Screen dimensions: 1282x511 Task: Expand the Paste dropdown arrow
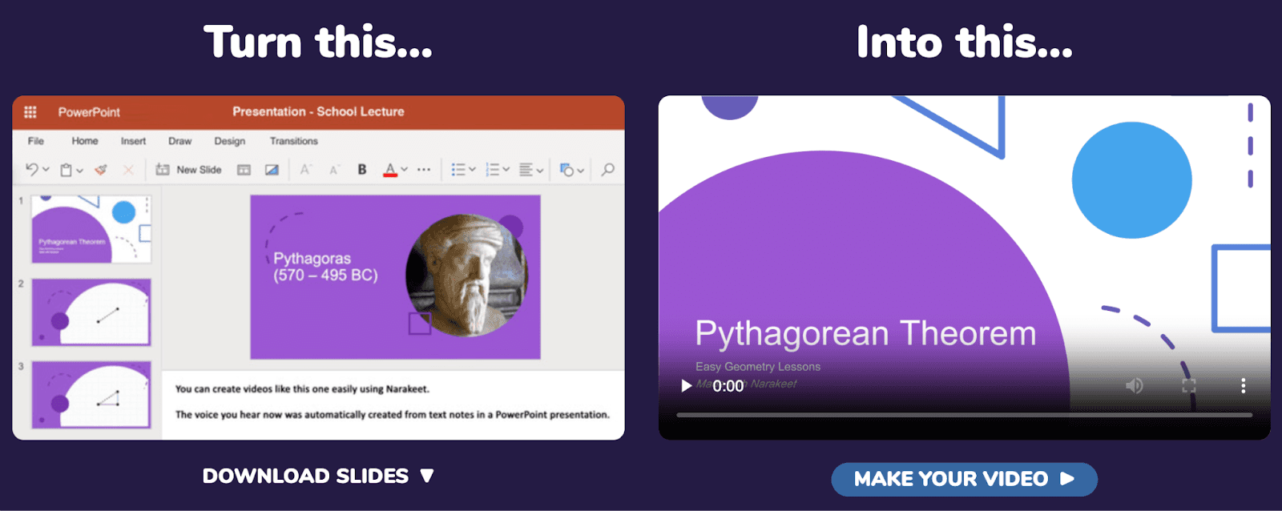[79, 171]
